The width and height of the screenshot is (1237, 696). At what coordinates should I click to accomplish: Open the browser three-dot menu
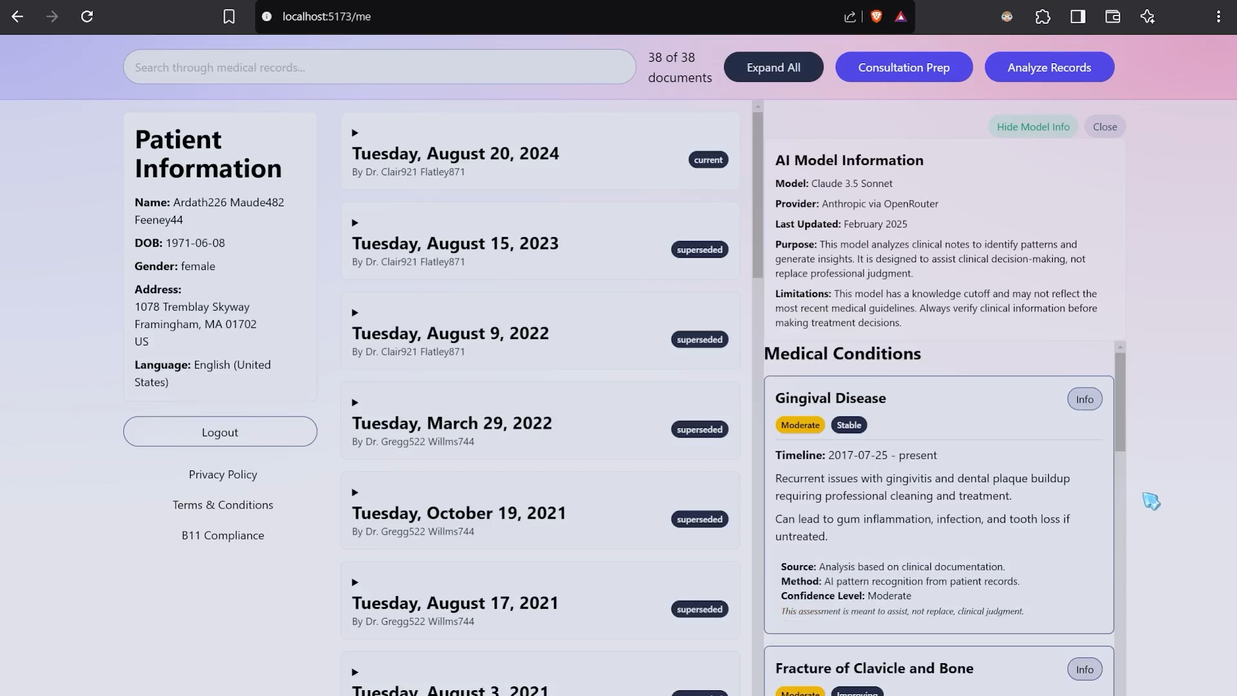pyautogui.click(x=1218, y=17)
